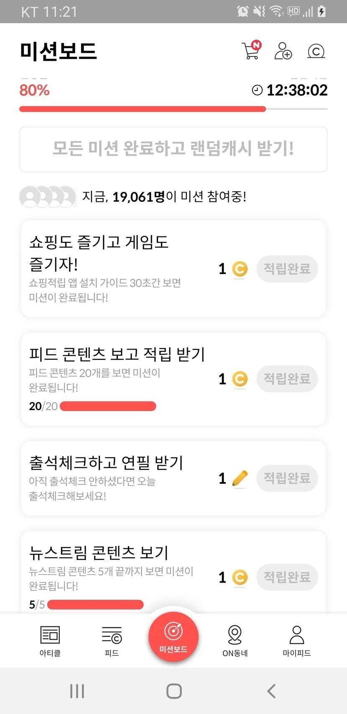This screenshot has width=347, height=714.
Task: Open the ON동네 location tab
Action: [x=235, y=640]
